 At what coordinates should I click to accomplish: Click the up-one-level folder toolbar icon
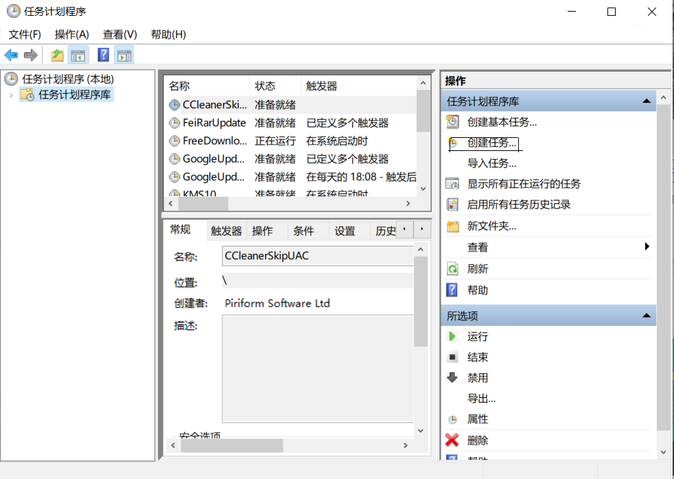point(57,55)
